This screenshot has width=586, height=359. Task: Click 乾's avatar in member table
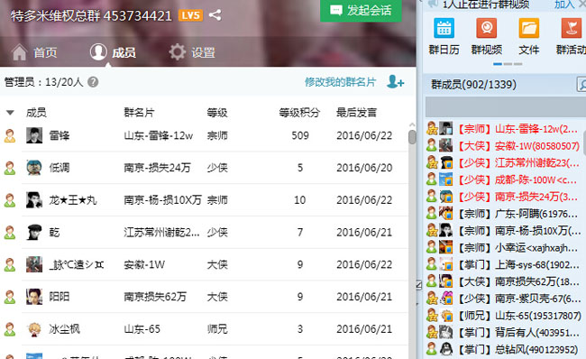pos(34,232)
